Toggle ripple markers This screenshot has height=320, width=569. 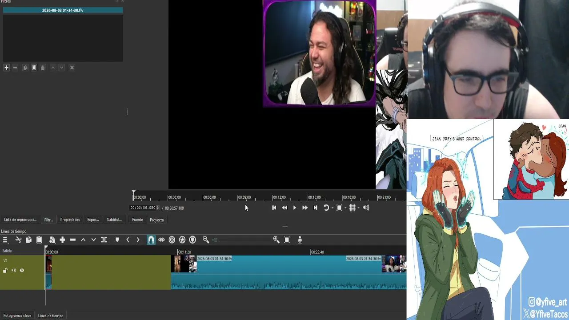192,240
